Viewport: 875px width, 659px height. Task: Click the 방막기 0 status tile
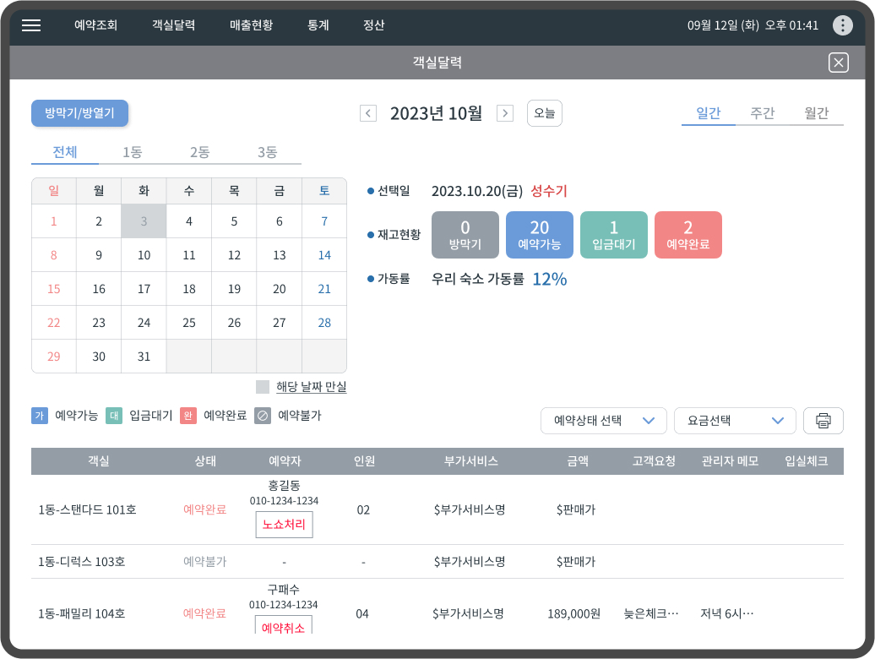pyautogui.click(x=465, y=235)
